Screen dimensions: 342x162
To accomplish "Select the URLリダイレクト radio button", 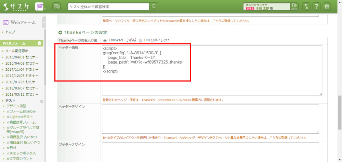I will pyautogui.click(x=141, y=40).
